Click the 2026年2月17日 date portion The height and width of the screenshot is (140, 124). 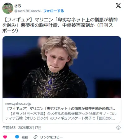30,128
